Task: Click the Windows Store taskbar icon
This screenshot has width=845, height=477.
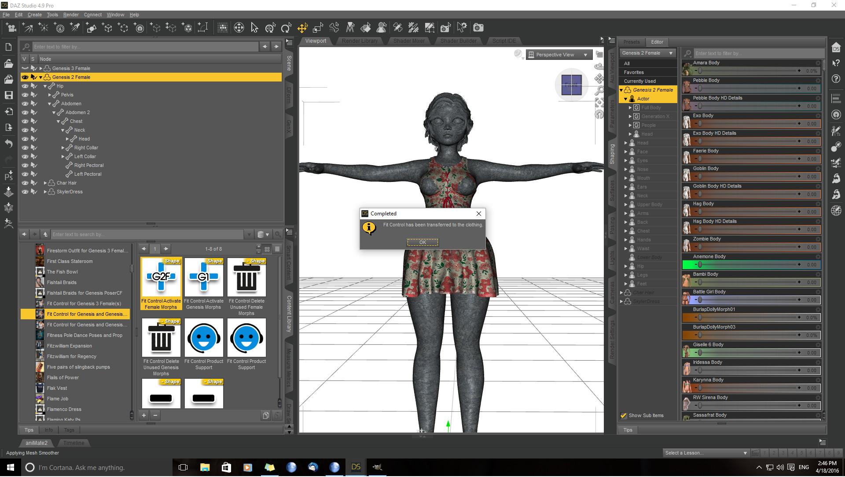Action: [226, 467]
